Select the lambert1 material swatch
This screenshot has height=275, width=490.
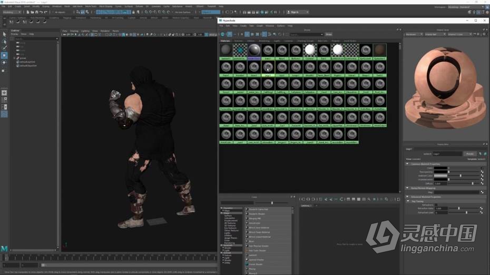coord(226,52)
